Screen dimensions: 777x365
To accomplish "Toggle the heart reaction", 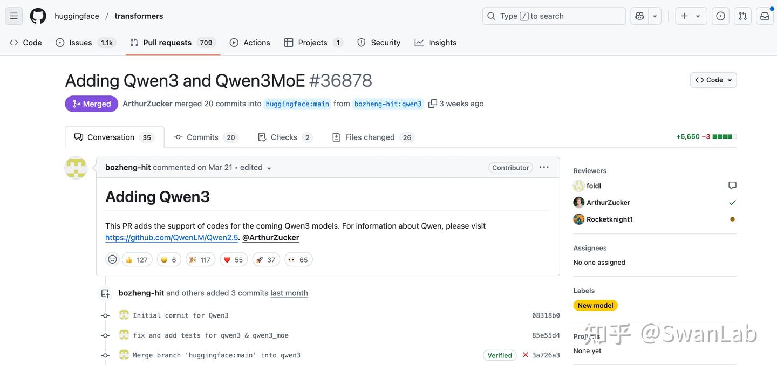I will [x=233, y=259].
